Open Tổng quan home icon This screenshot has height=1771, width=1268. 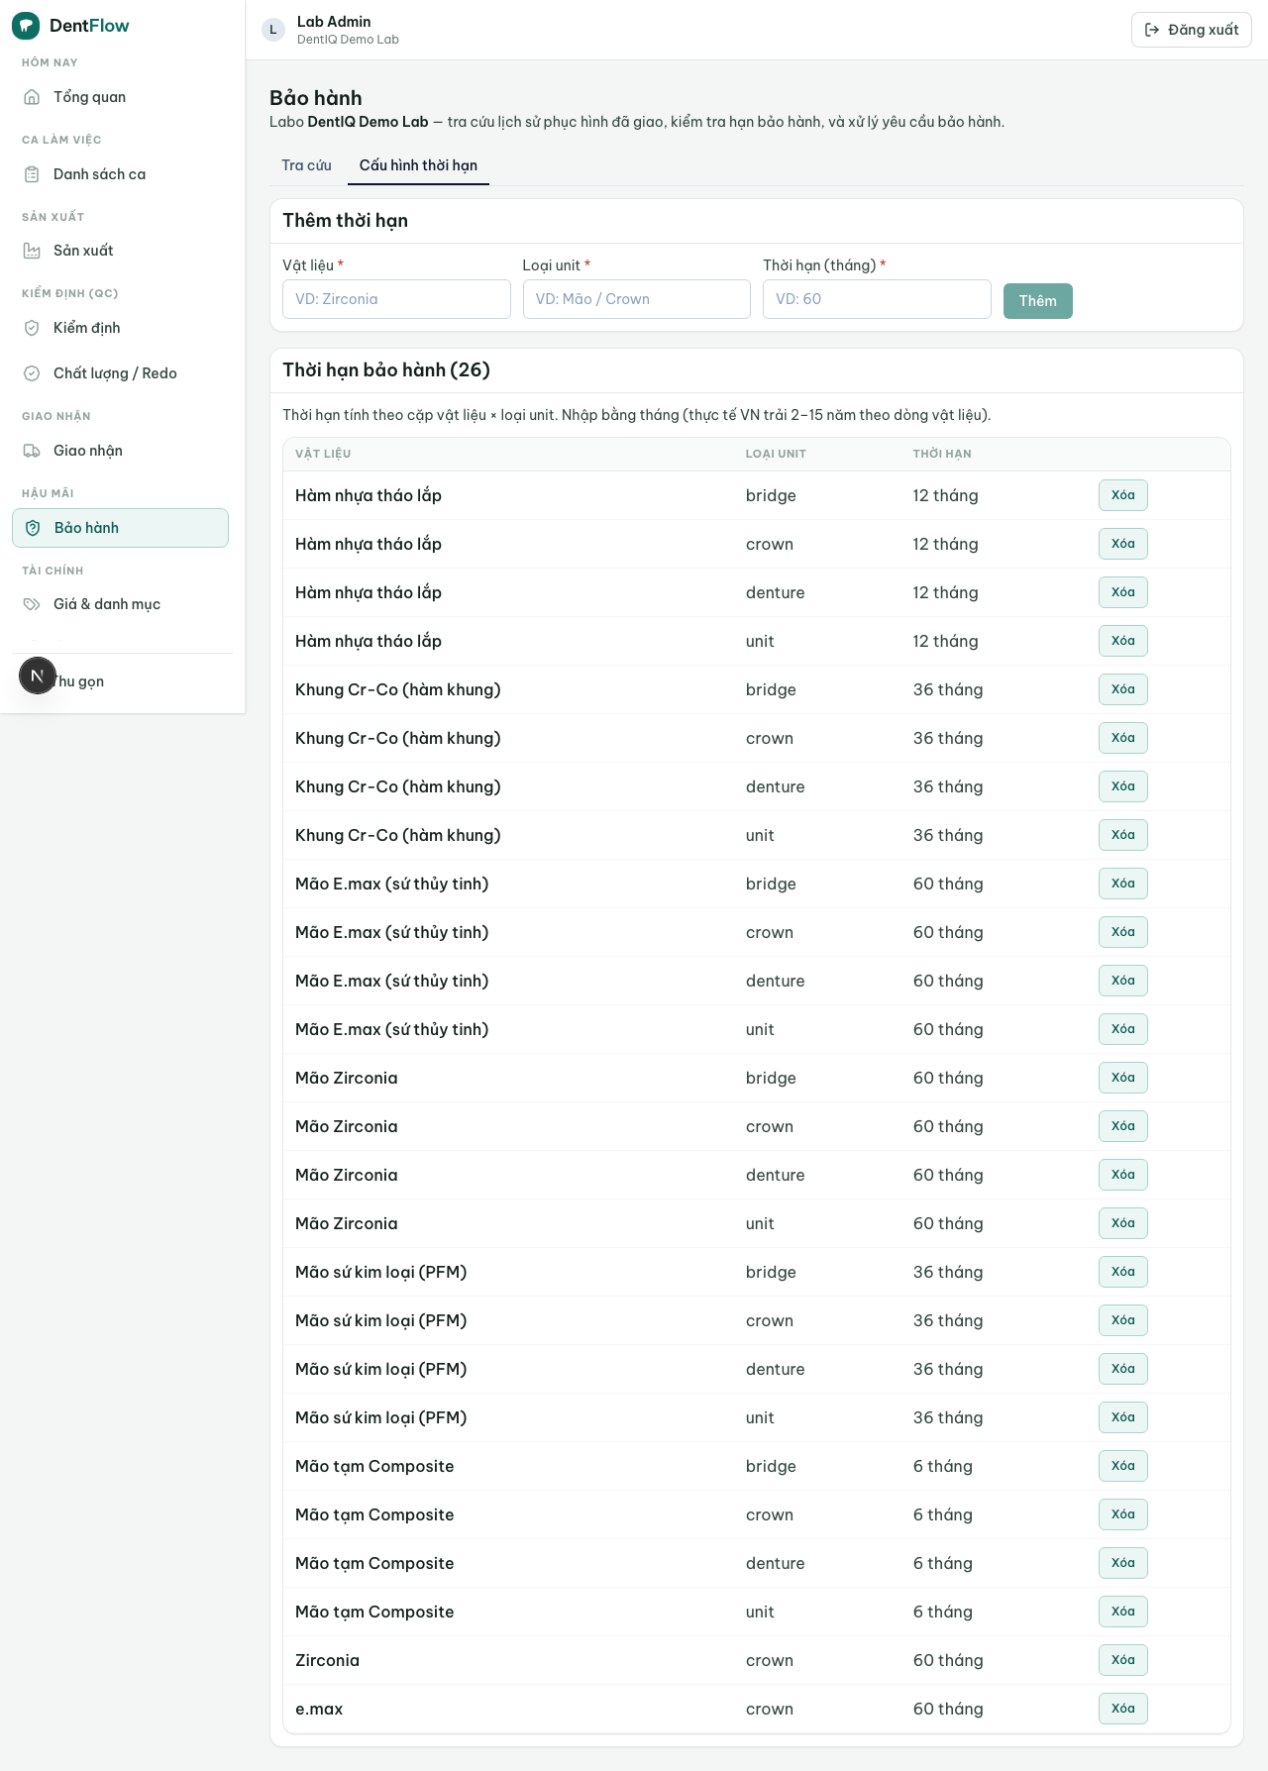(x=32, y=97)
